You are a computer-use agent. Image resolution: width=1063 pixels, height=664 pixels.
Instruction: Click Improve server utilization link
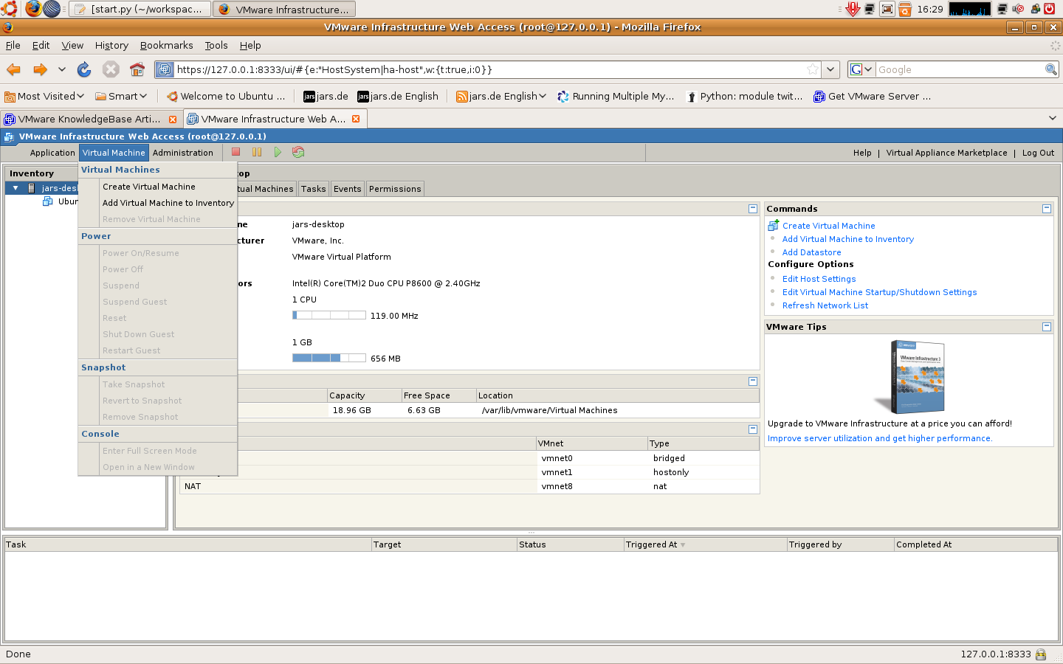point(880,438)
